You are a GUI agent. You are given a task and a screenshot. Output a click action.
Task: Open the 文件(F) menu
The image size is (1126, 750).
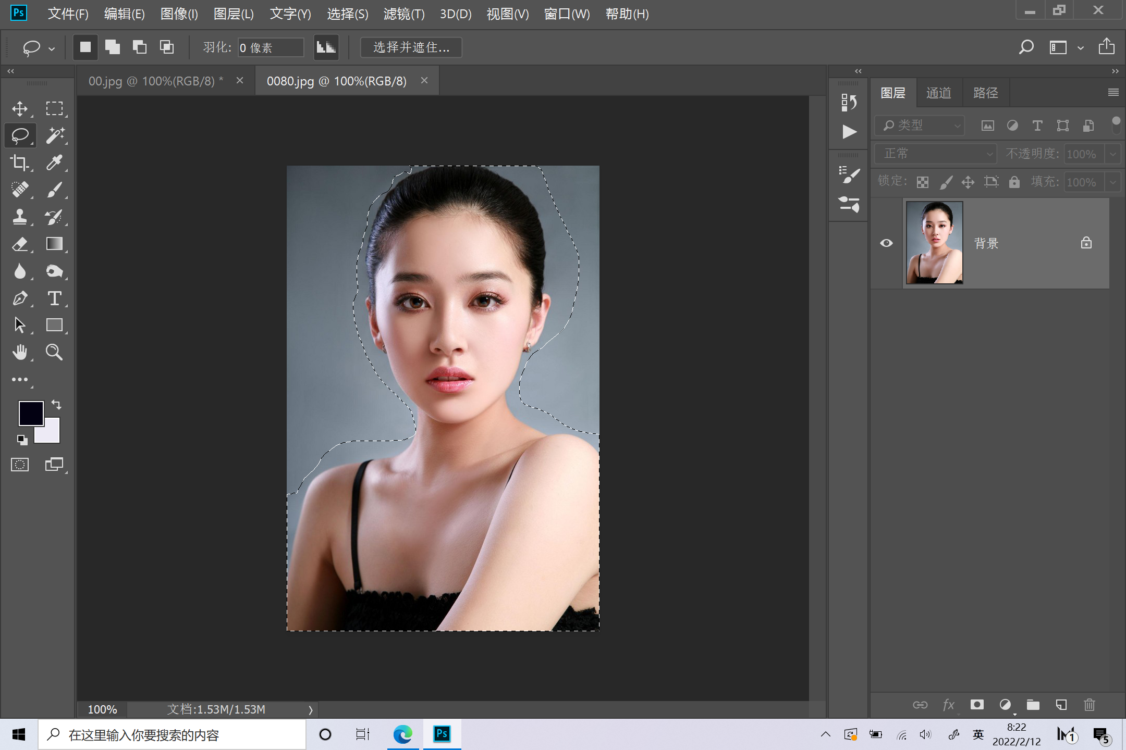click(68, 14)
